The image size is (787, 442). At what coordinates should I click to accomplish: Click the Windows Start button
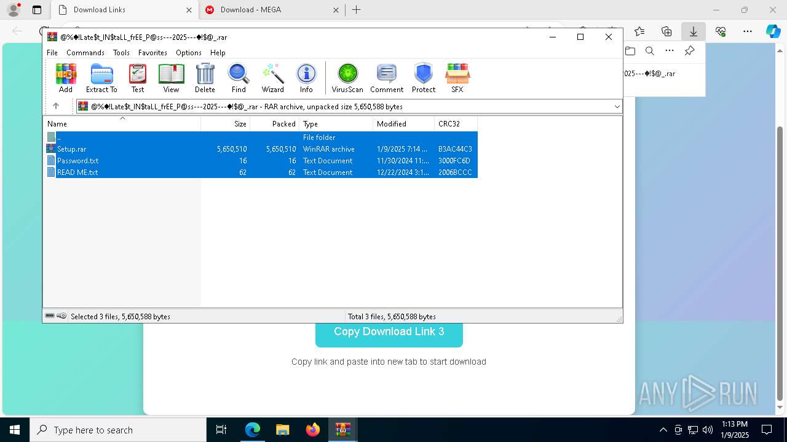(15, 430)
